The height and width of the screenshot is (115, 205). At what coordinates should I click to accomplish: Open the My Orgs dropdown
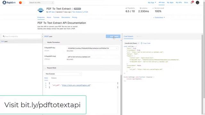(x=152, y=3)
